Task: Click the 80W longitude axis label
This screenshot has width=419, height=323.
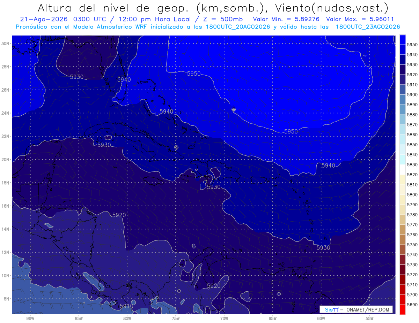Action: point(127,318)
